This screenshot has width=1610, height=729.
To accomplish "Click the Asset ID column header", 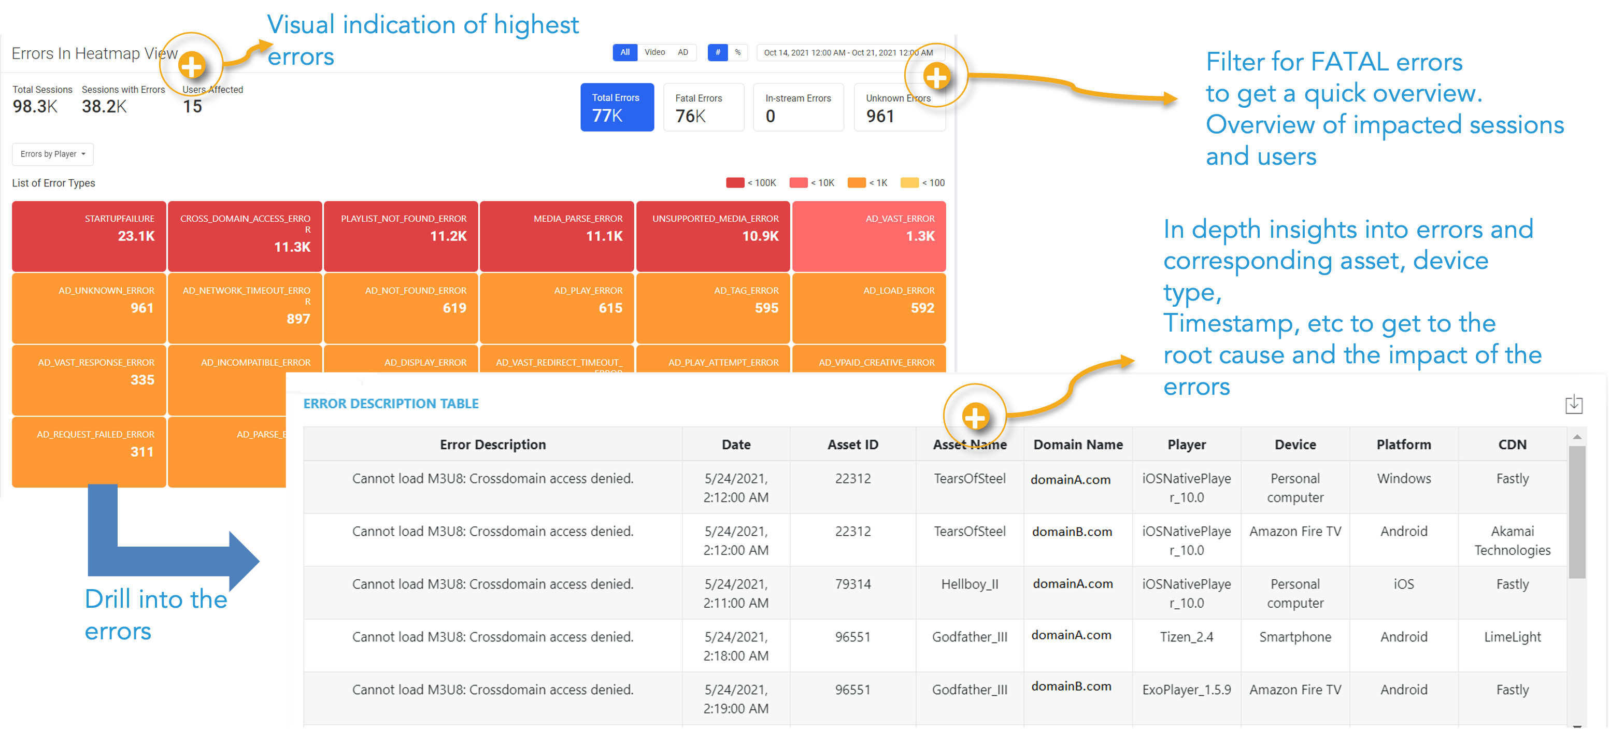I will point(852,445).
